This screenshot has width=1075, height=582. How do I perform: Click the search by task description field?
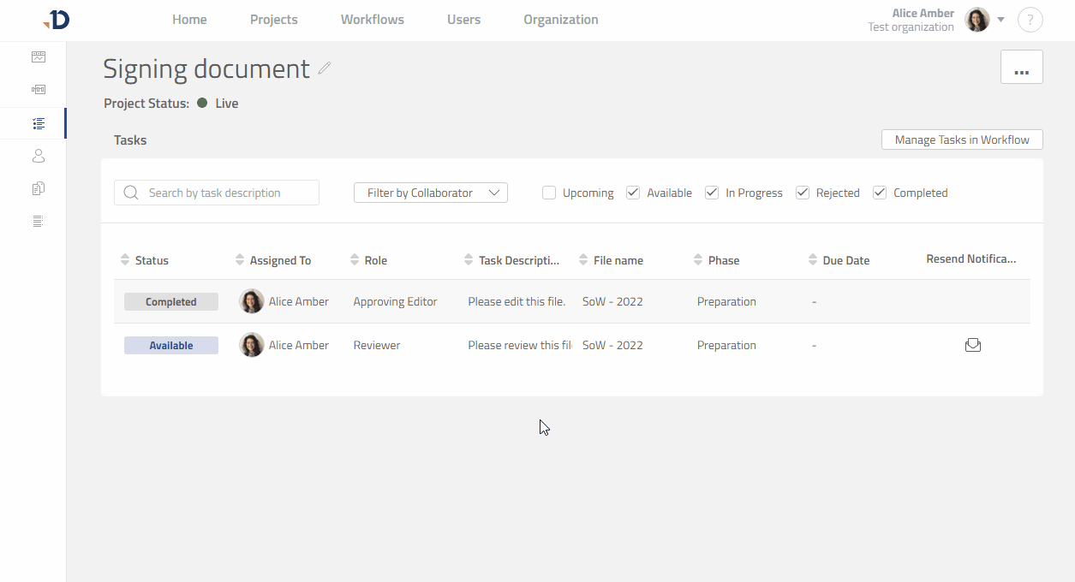(216, 193)
